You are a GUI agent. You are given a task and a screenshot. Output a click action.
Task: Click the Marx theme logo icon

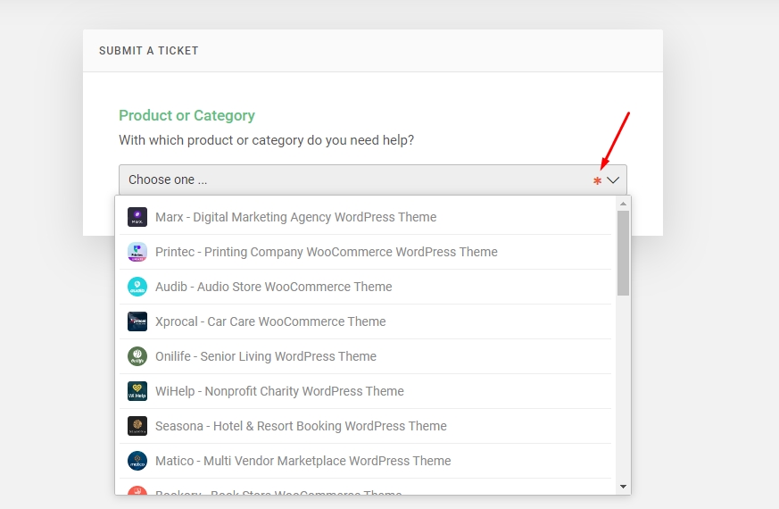[x=137, y=217]
